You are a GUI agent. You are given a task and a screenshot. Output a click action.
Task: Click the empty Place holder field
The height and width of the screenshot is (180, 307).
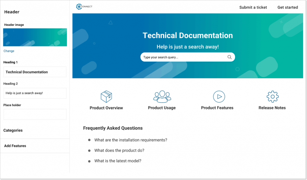(35, 114)
